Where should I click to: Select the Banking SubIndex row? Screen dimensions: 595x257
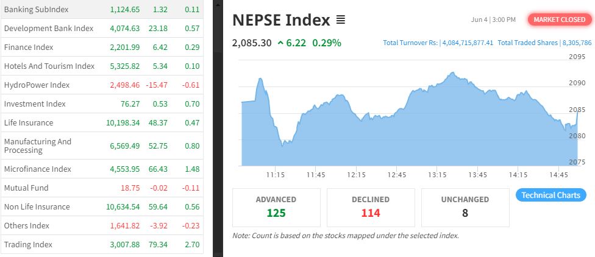point(36,10)
